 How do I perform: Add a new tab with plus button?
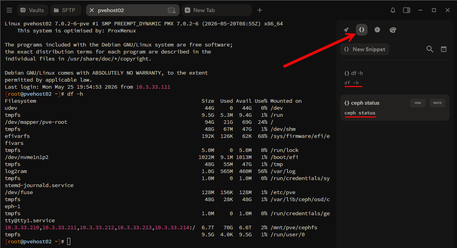(x=260, y=10)
